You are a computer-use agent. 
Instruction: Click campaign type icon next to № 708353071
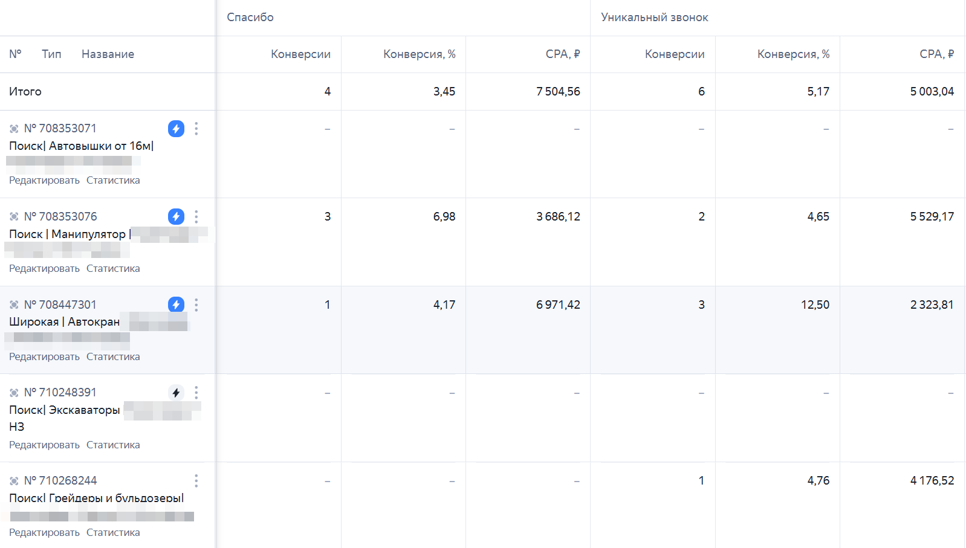14,129
